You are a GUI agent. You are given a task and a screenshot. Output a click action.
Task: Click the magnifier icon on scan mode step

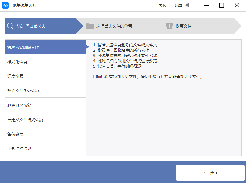(10, 26)
